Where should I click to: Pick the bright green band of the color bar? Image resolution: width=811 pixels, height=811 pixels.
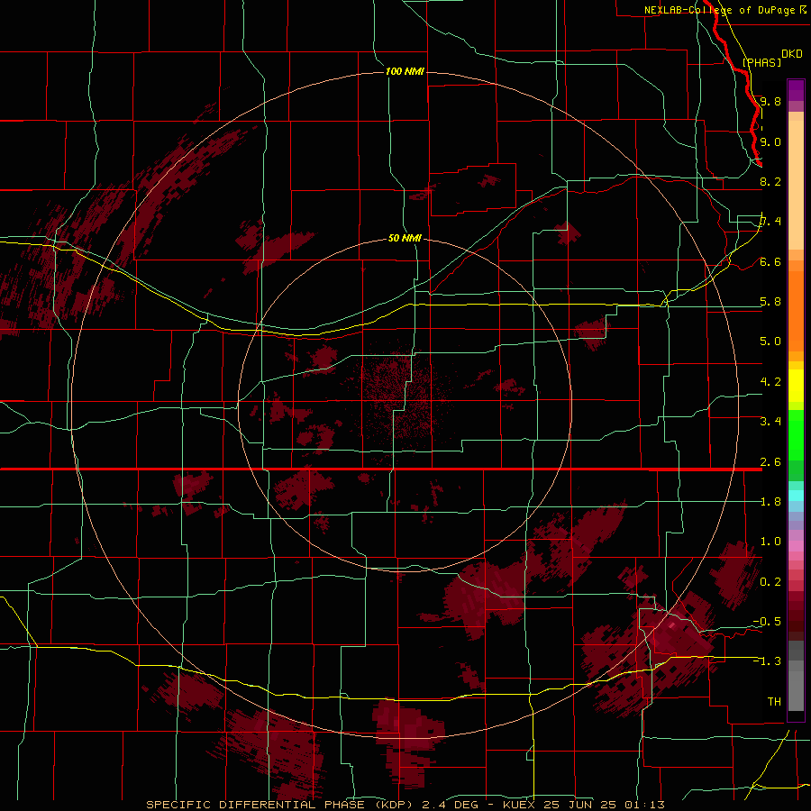(796, 435)
